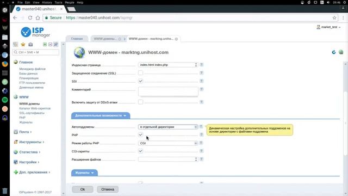Open help icon for PHP checkbox row
Viewport: 348px width, 196px height.
tap(202, 134)
